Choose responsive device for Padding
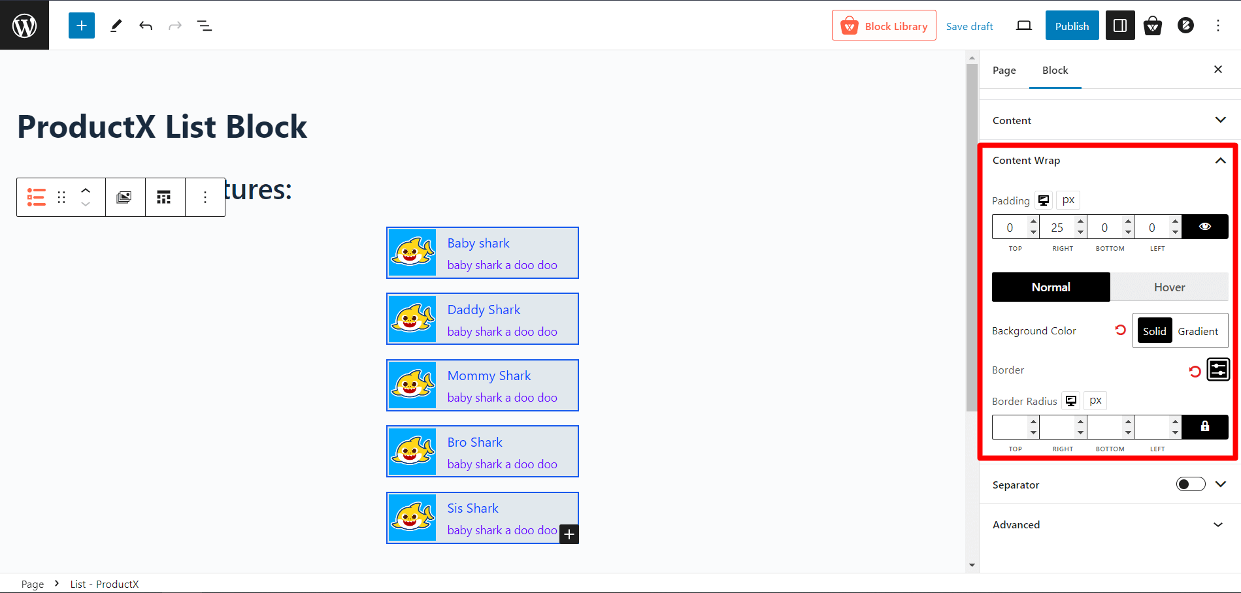The image size is (1241, 593). coord(1044,200)
